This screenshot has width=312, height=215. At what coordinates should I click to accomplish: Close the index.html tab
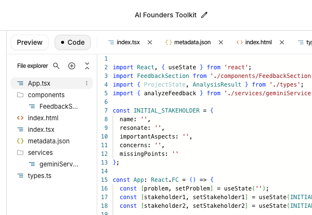coord(282,42)
